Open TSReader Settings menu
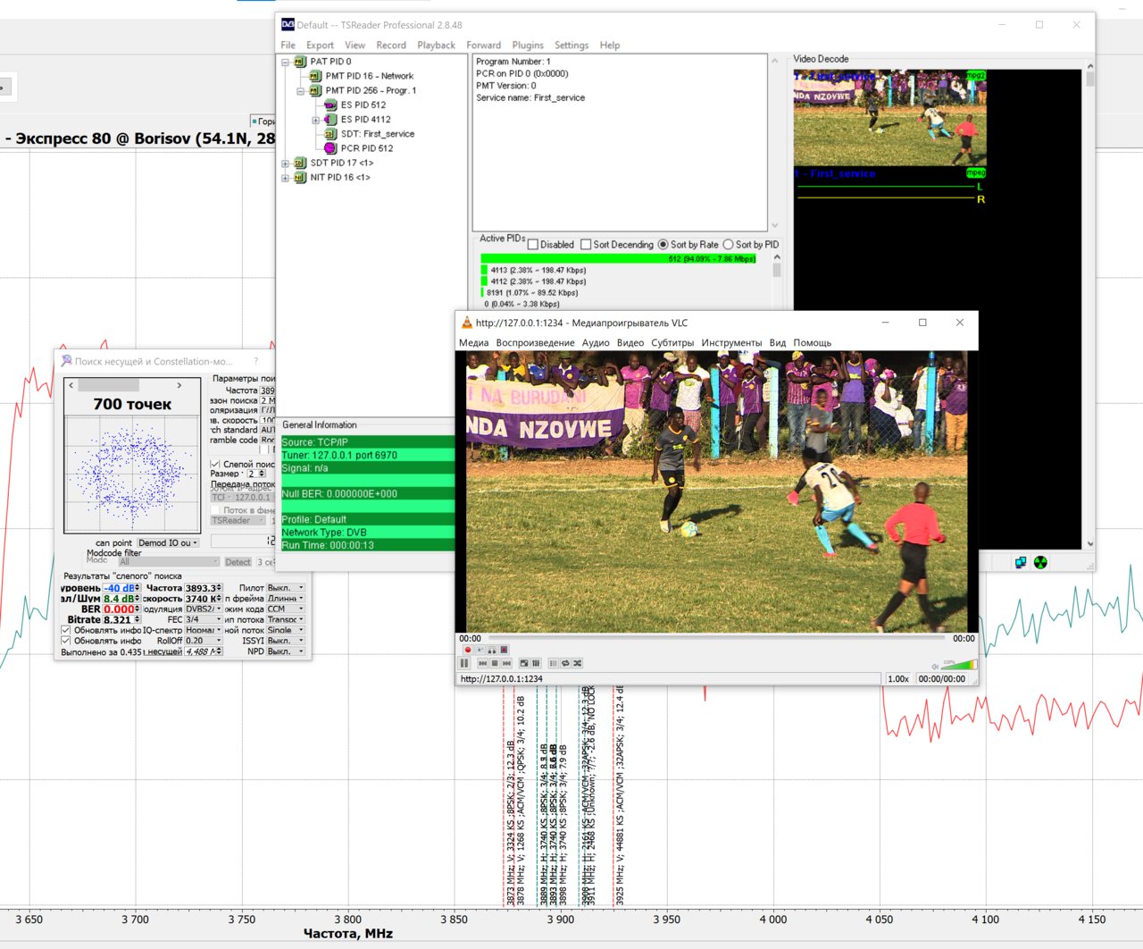The width and height of the screenshot is (1143, 949). tap(571, 45)
